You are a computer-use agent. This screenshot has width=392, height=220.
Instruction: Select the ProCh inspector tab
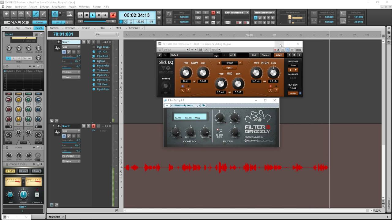pyautogui.click(x=39, y=28)
